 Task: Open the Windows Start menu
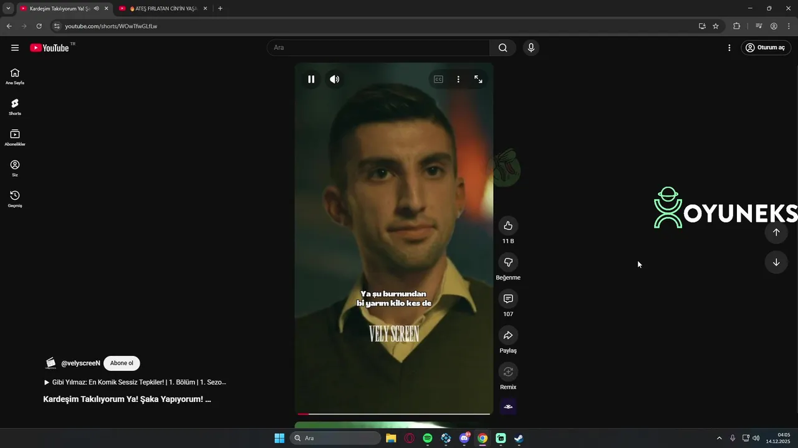279,438
